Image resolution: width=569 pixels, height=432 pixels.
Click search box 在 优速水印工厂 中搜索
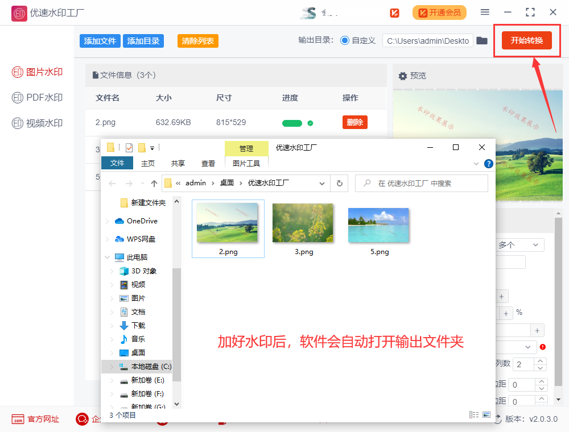[422, 184]
